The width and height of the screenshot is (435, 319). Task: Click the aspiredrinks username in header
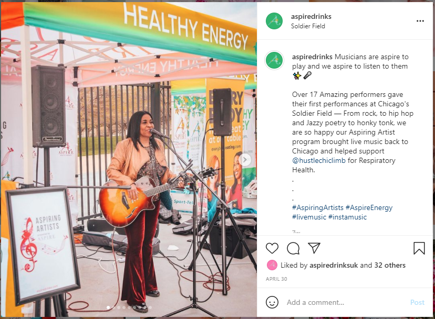[311, 17]
